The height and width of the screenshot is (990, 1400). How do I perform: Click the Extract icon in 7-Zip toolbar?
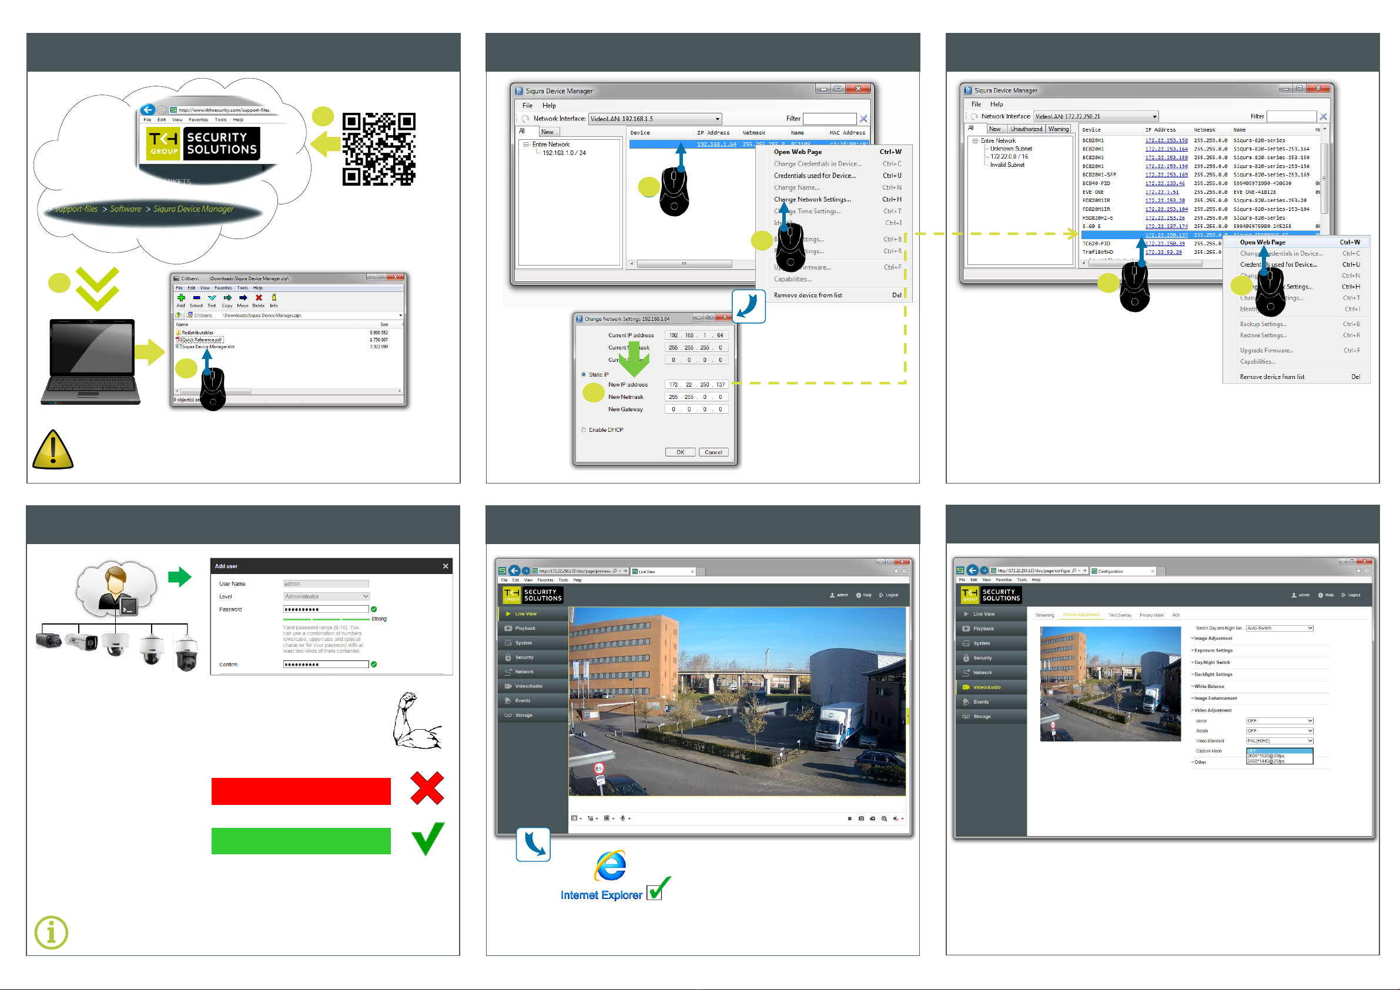pyautogui.click(x=196, y=298)
